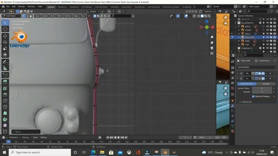The width and height of the screenshot is (278, 156).
Task: Click the current frame number field
Action: [x=185, y=137]
